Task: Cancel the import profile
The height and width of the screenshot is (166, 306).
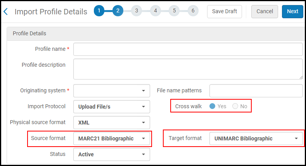Action: click(x=265, y=11)
